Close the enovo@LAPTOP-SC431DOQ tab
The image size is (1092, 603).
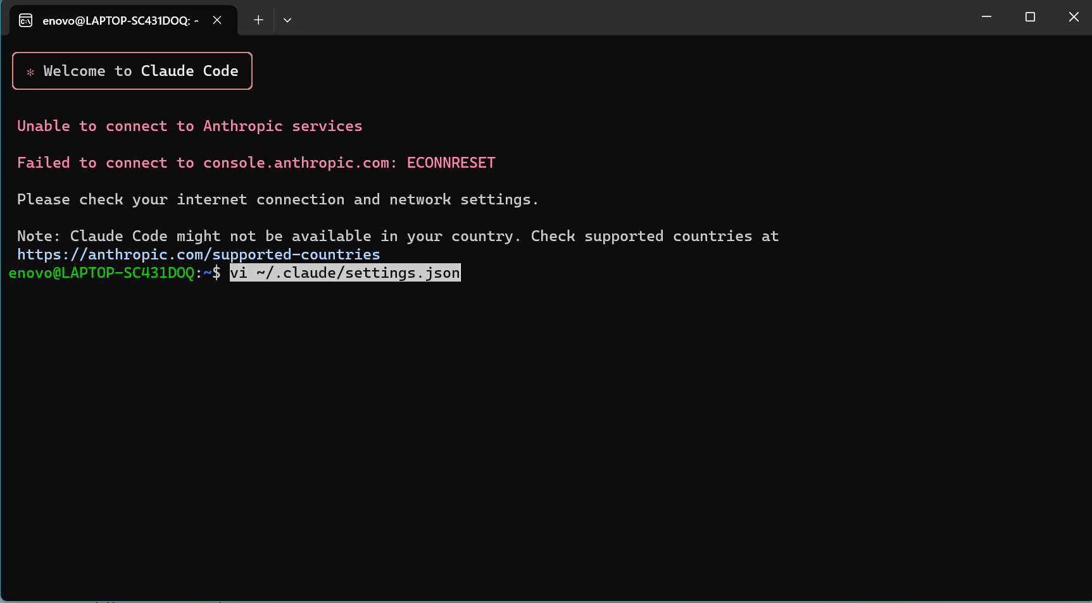[217, 20]
